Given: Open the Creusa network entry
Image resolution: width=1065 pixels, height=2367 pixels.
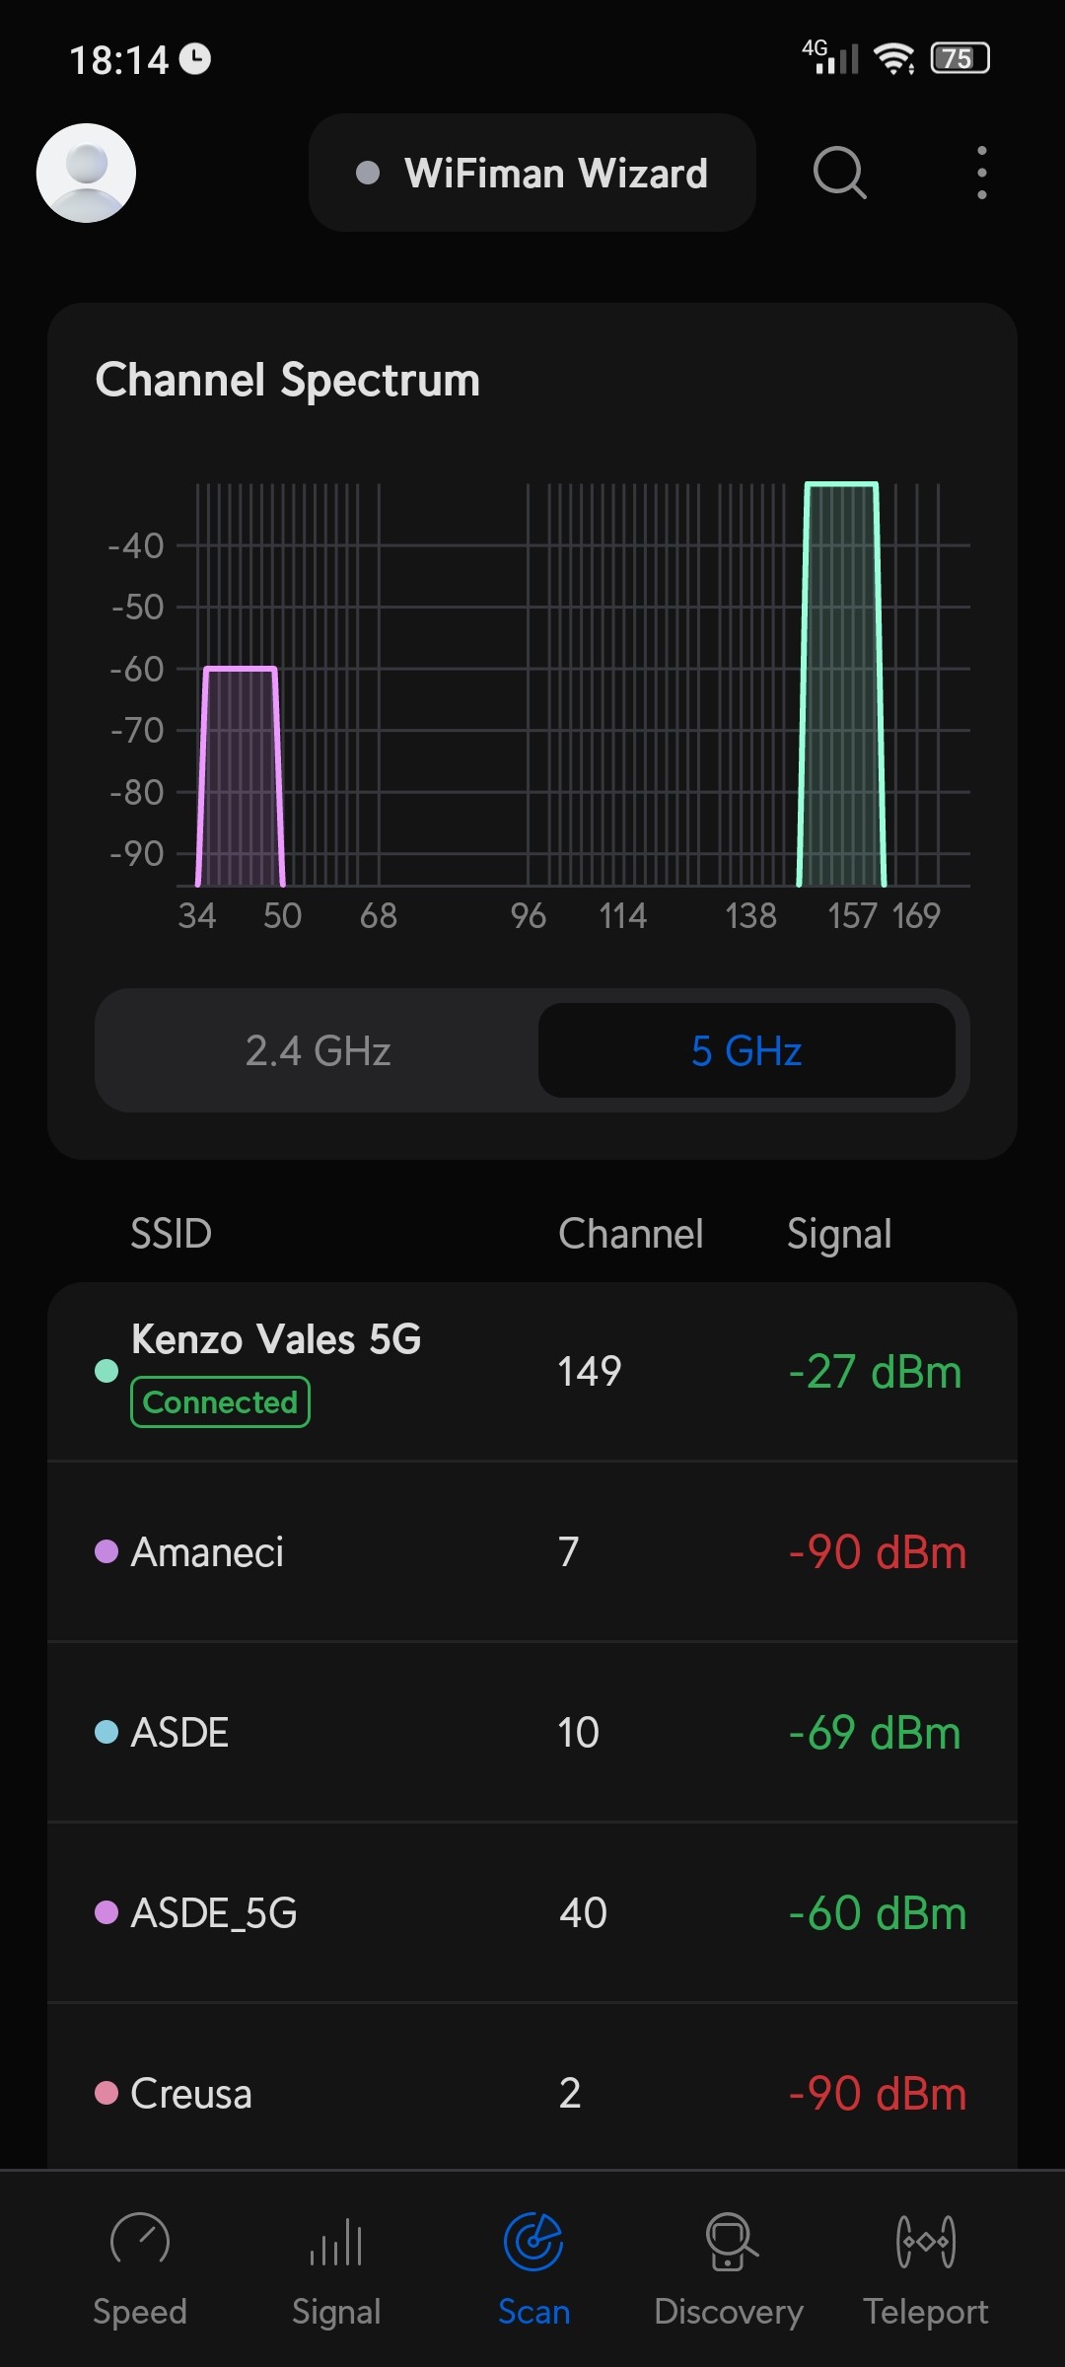Looking at the screenshot, I should (532, 2093).
